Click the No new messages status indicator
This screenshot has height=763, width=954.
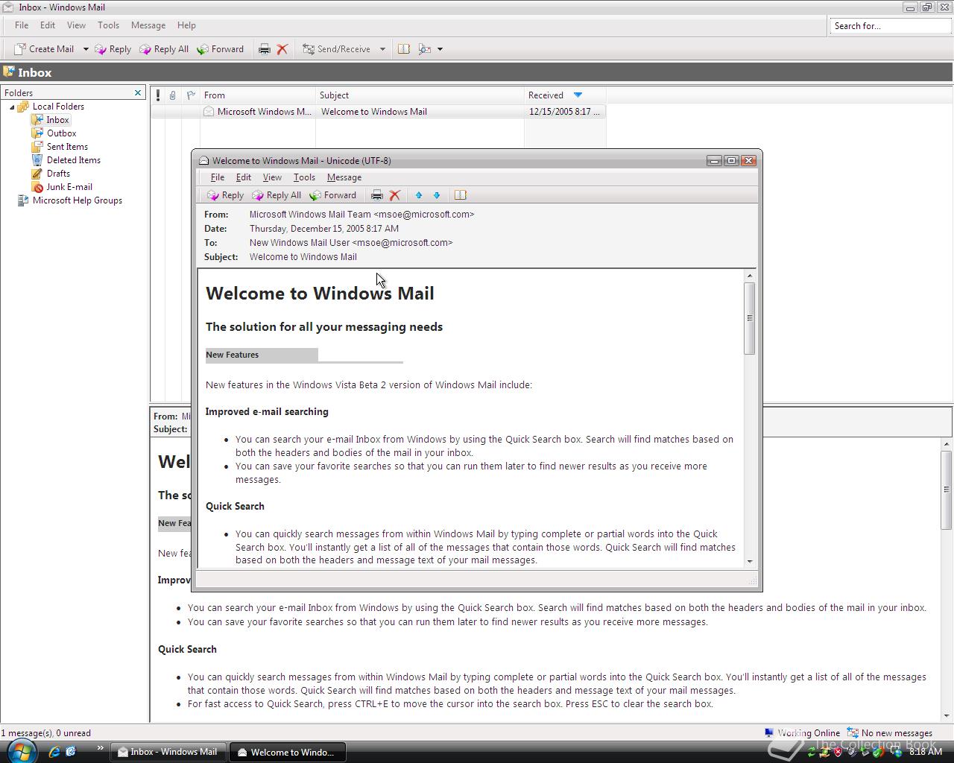click(890, 733)
